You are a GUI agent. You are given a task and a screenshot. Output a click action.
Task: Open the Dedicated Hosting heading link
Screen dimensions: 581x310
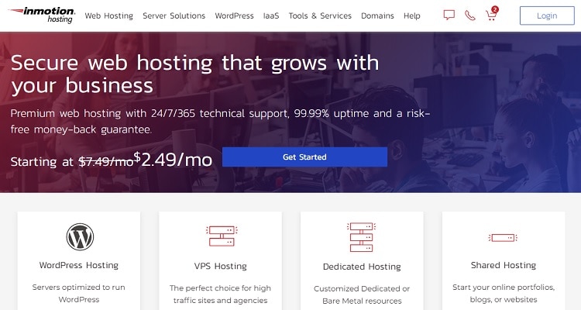coord(362,267)
